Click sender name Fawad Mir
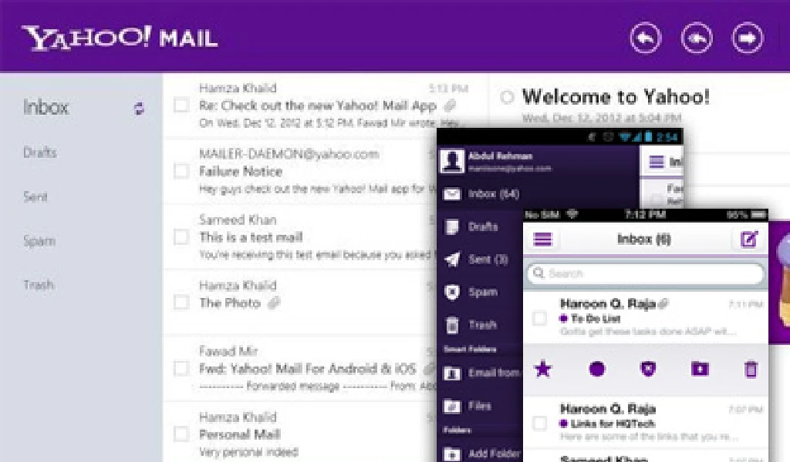Viewport: 790px width, 462px height. pos(228,351)
